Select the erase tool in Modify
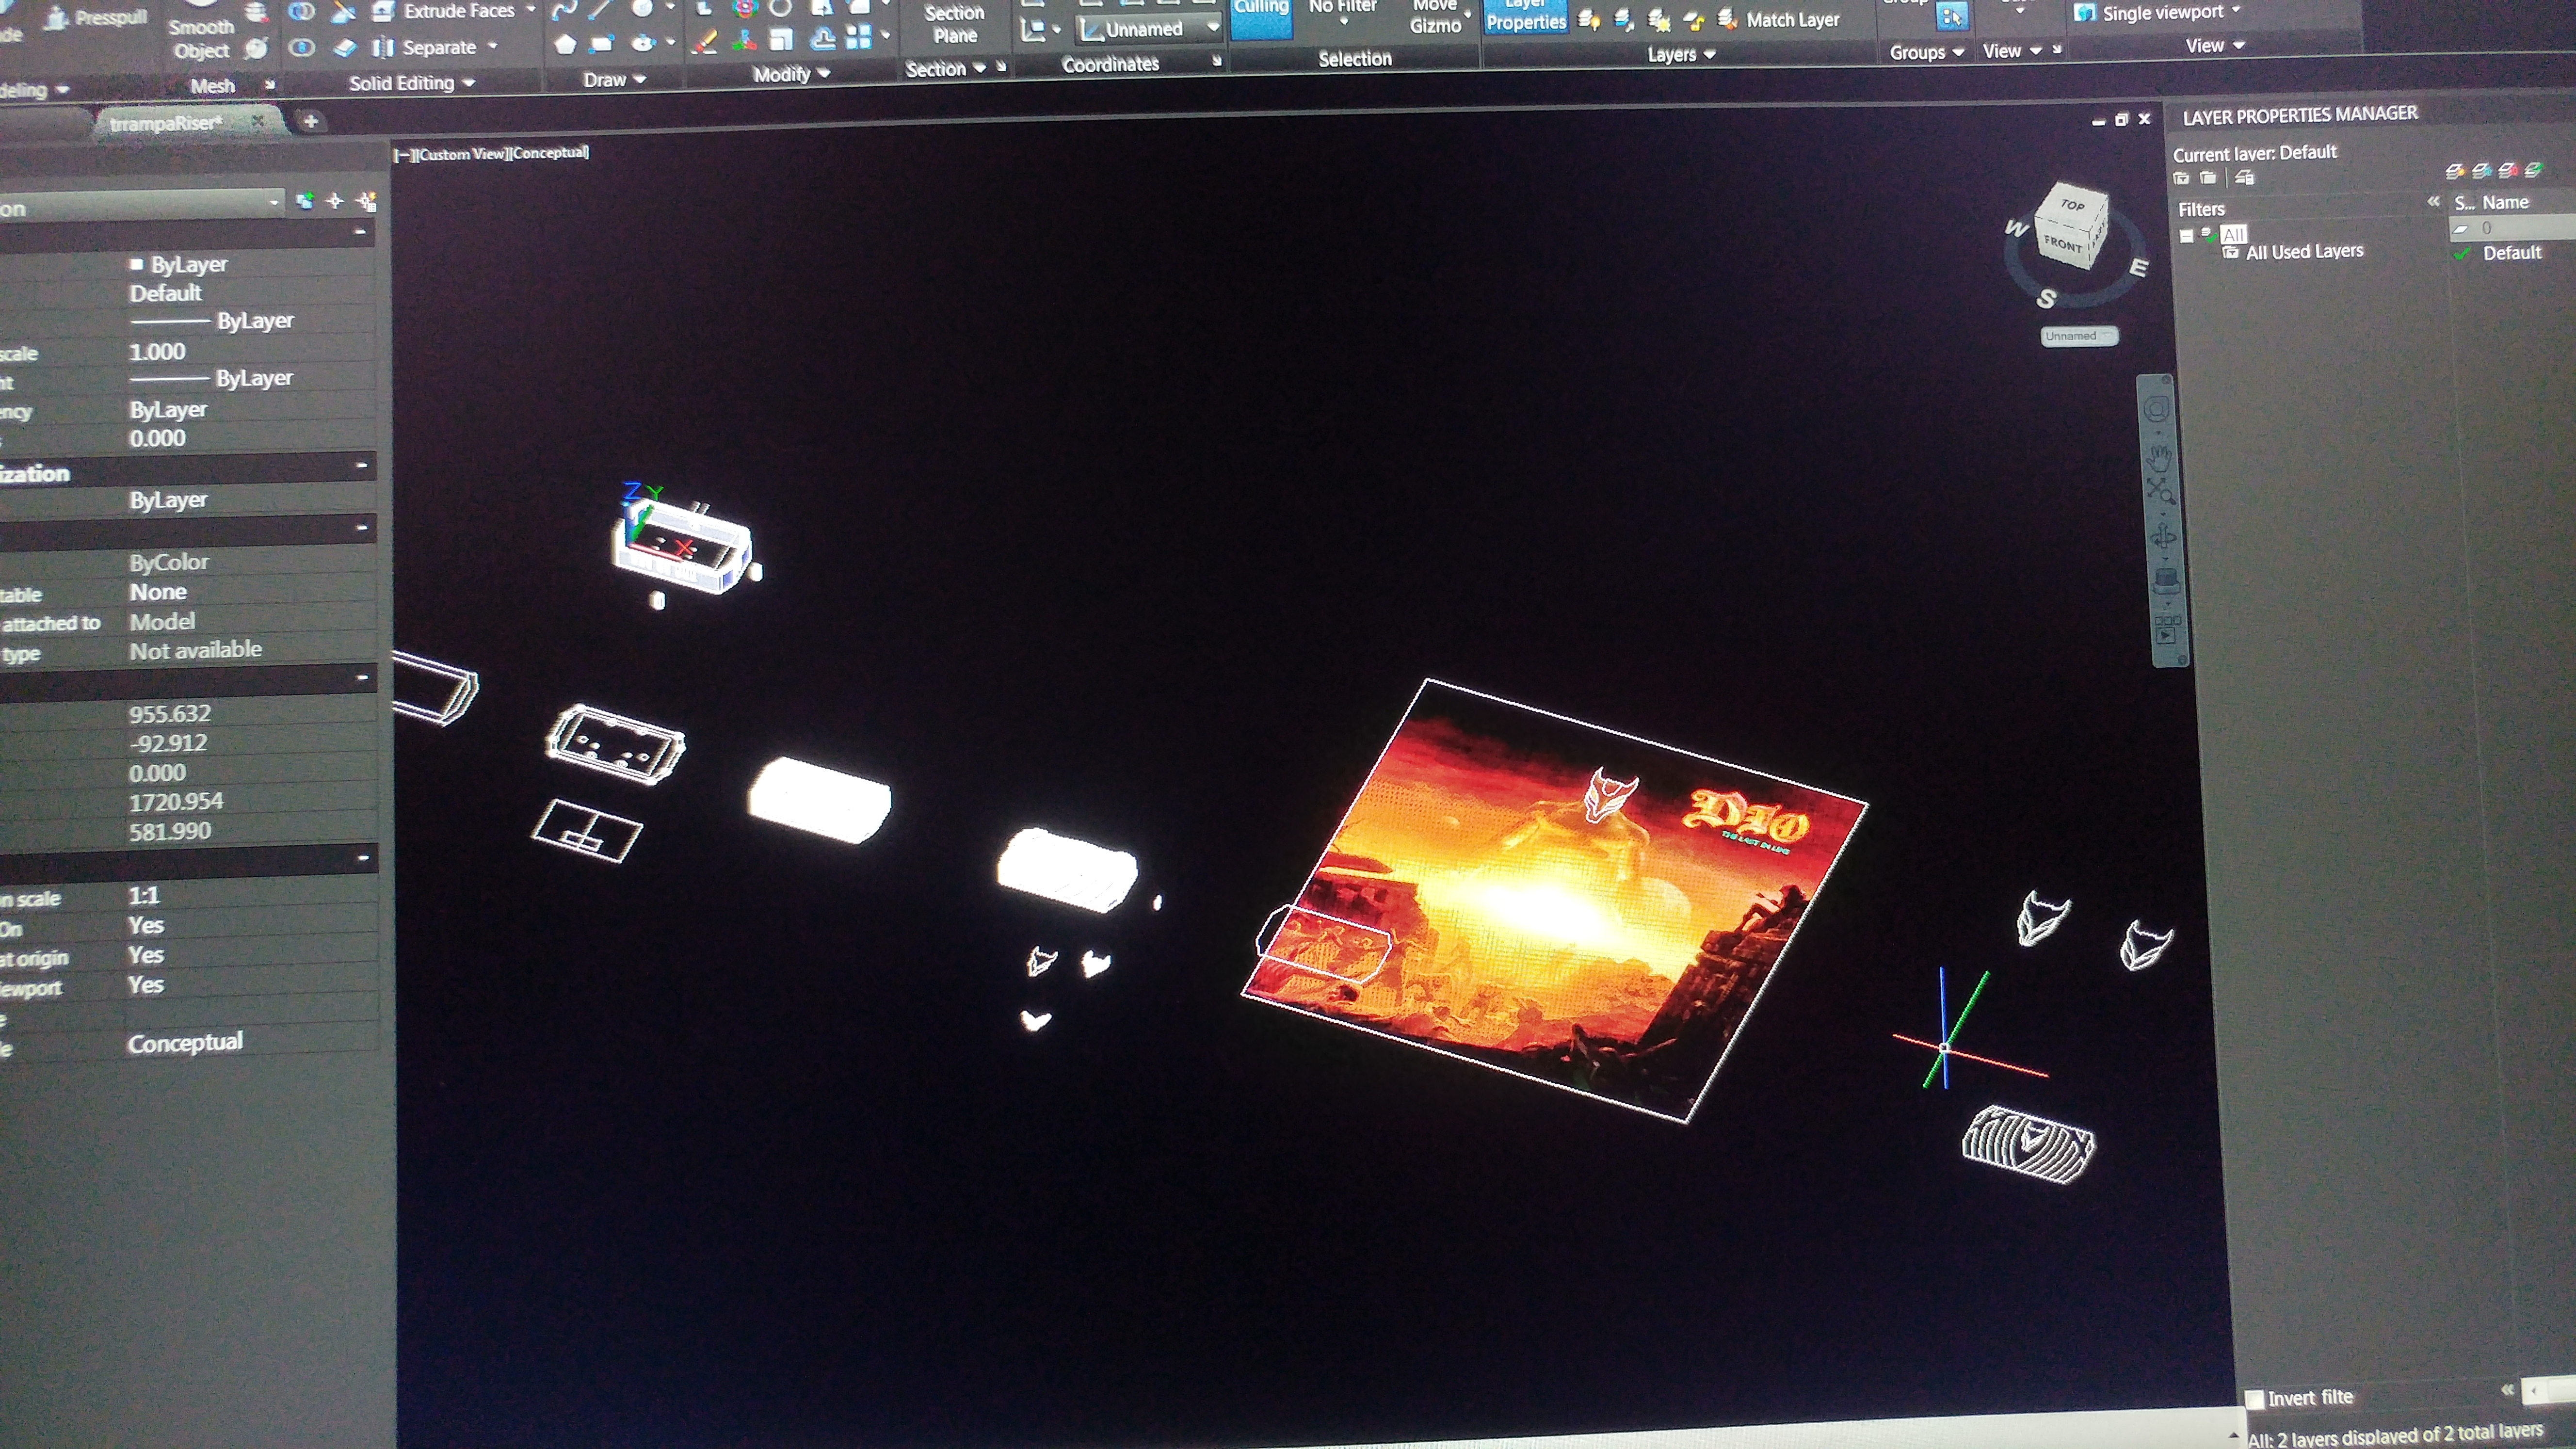 (705, 42)
